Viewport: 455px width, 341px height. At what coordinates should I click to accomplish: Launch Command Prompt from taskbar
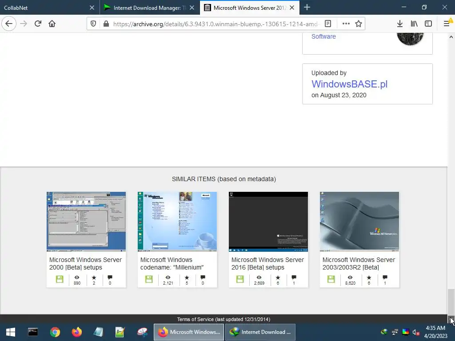[33, 332]
